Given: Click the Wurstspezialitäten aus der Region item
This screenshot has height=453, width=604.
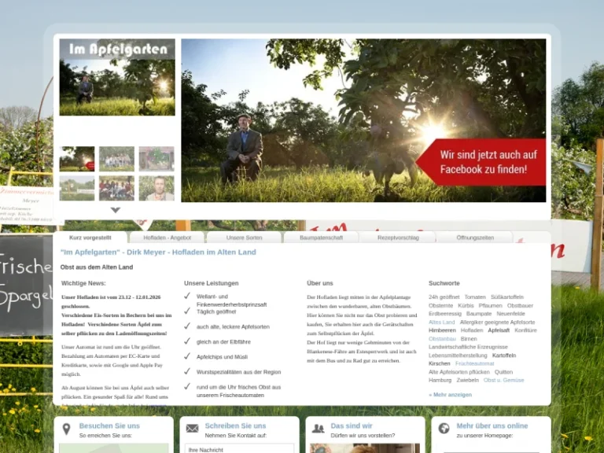Looking at the screenshot, I should point(238,372).
